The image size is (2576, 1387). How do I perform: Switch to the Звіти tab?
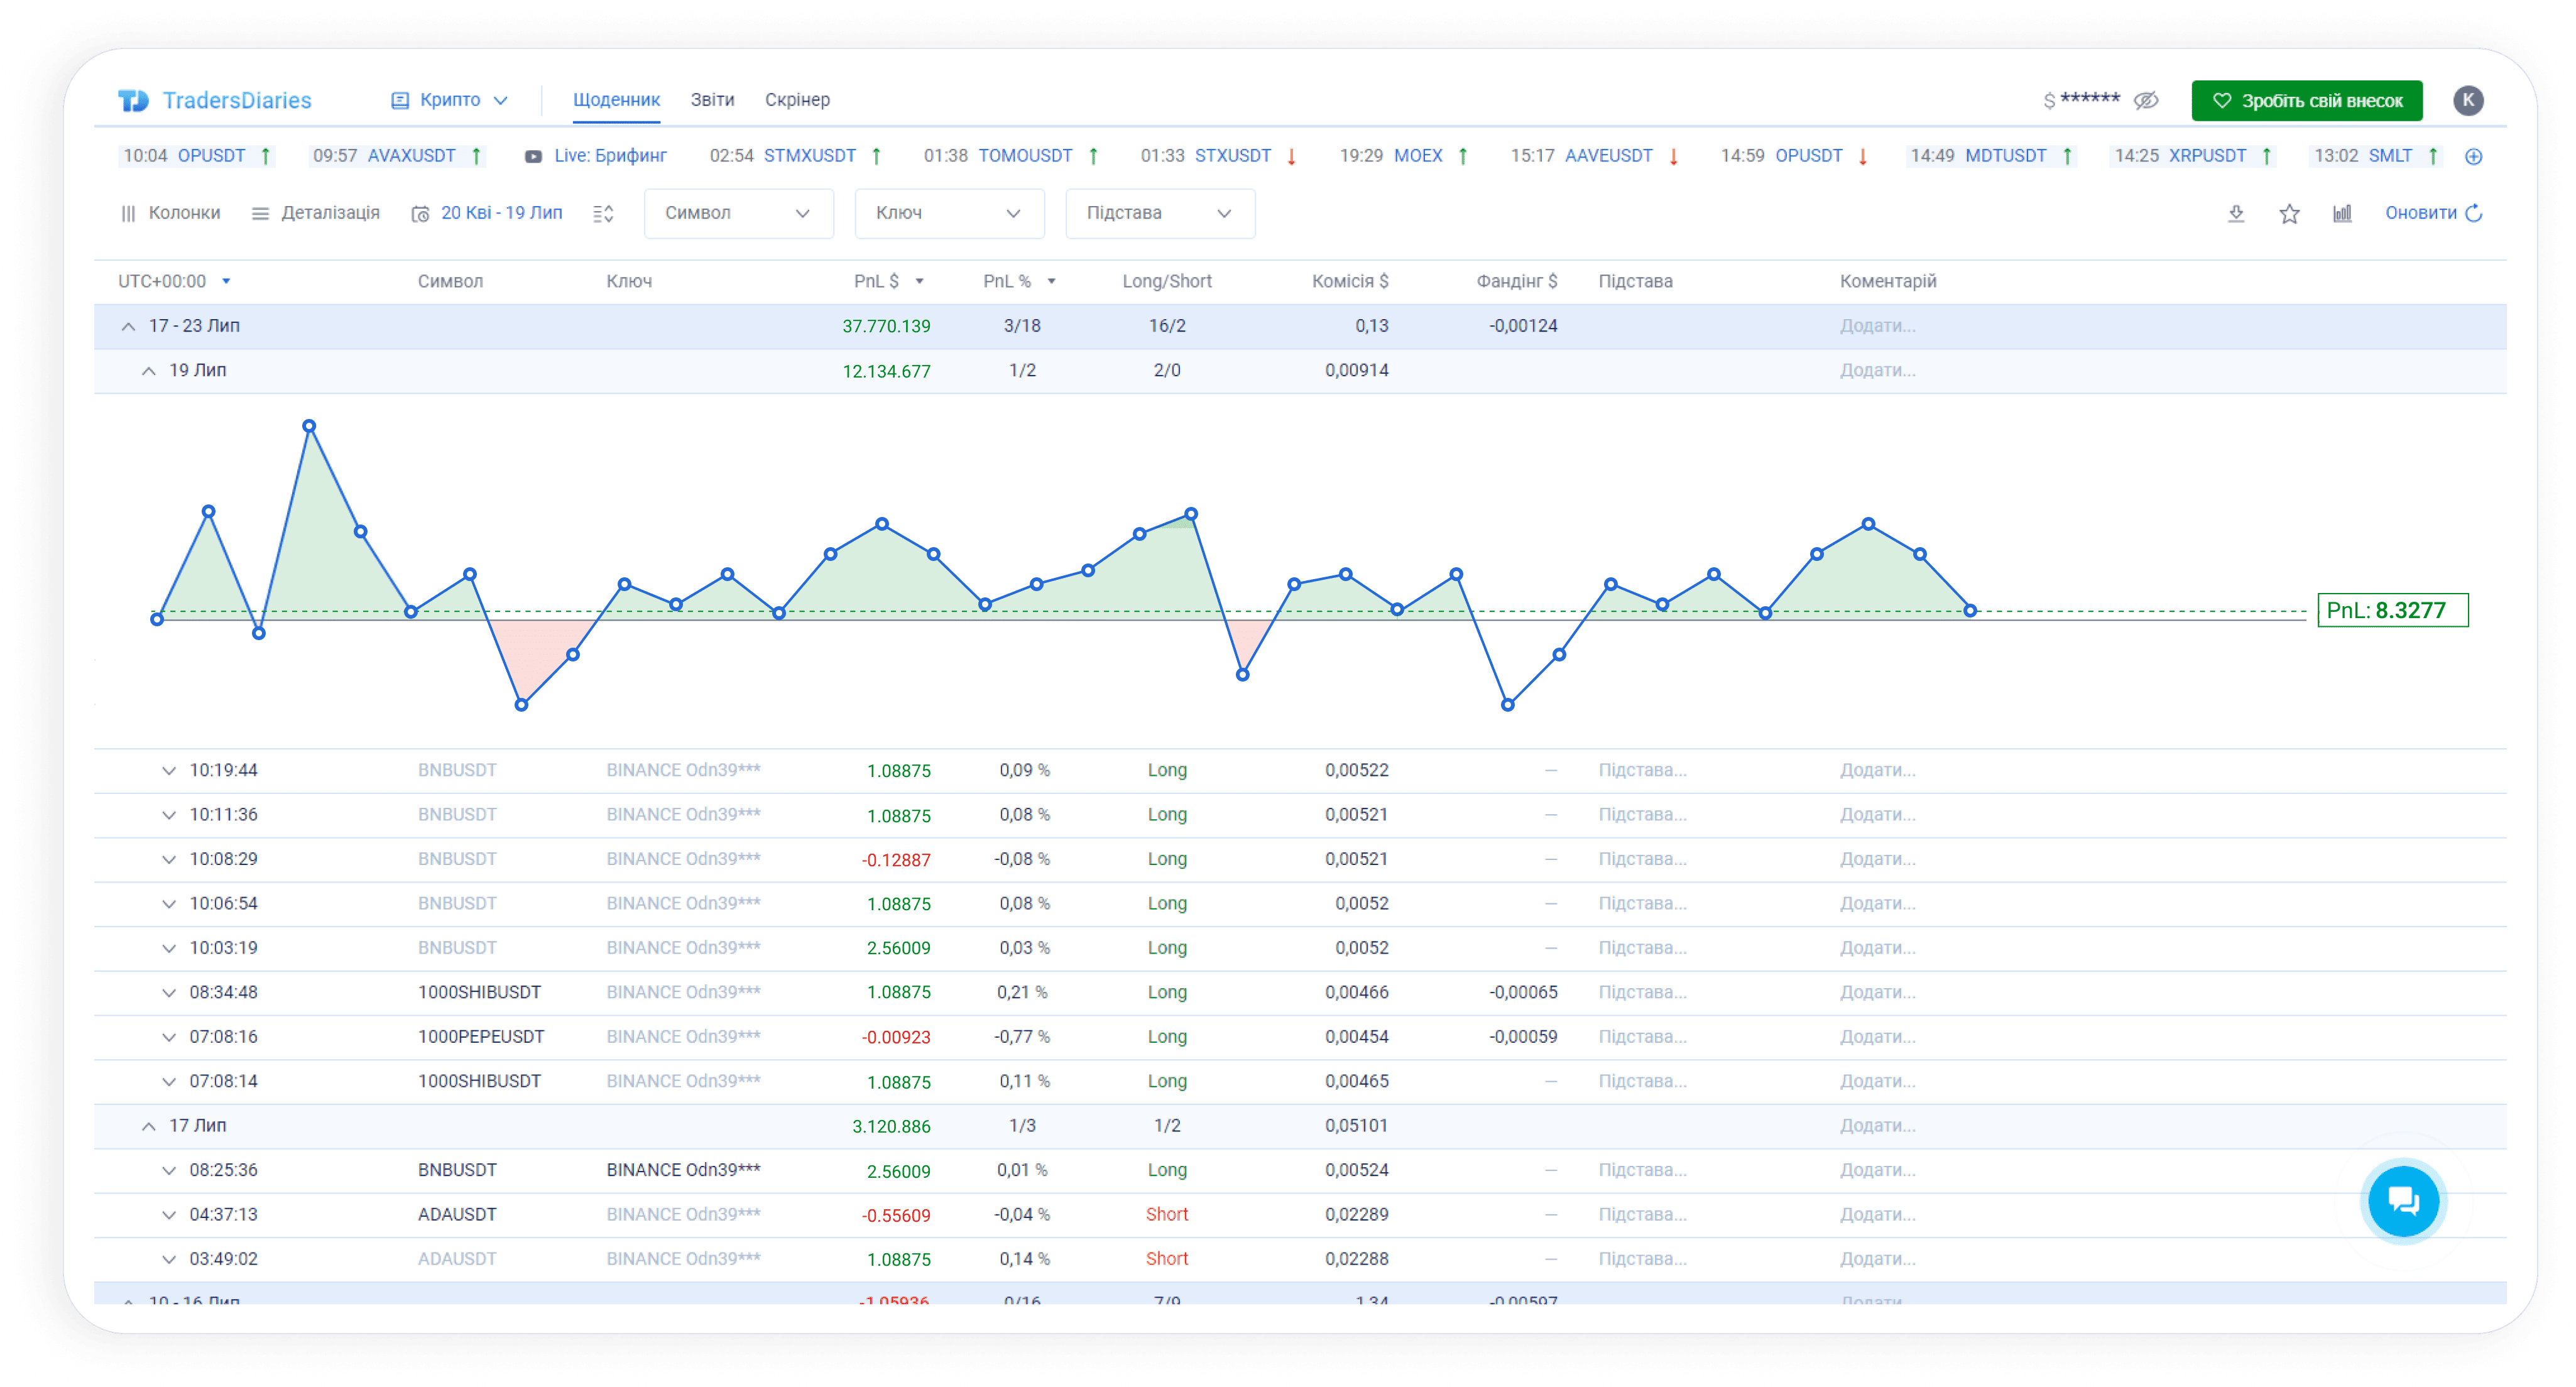pos(712,100)
